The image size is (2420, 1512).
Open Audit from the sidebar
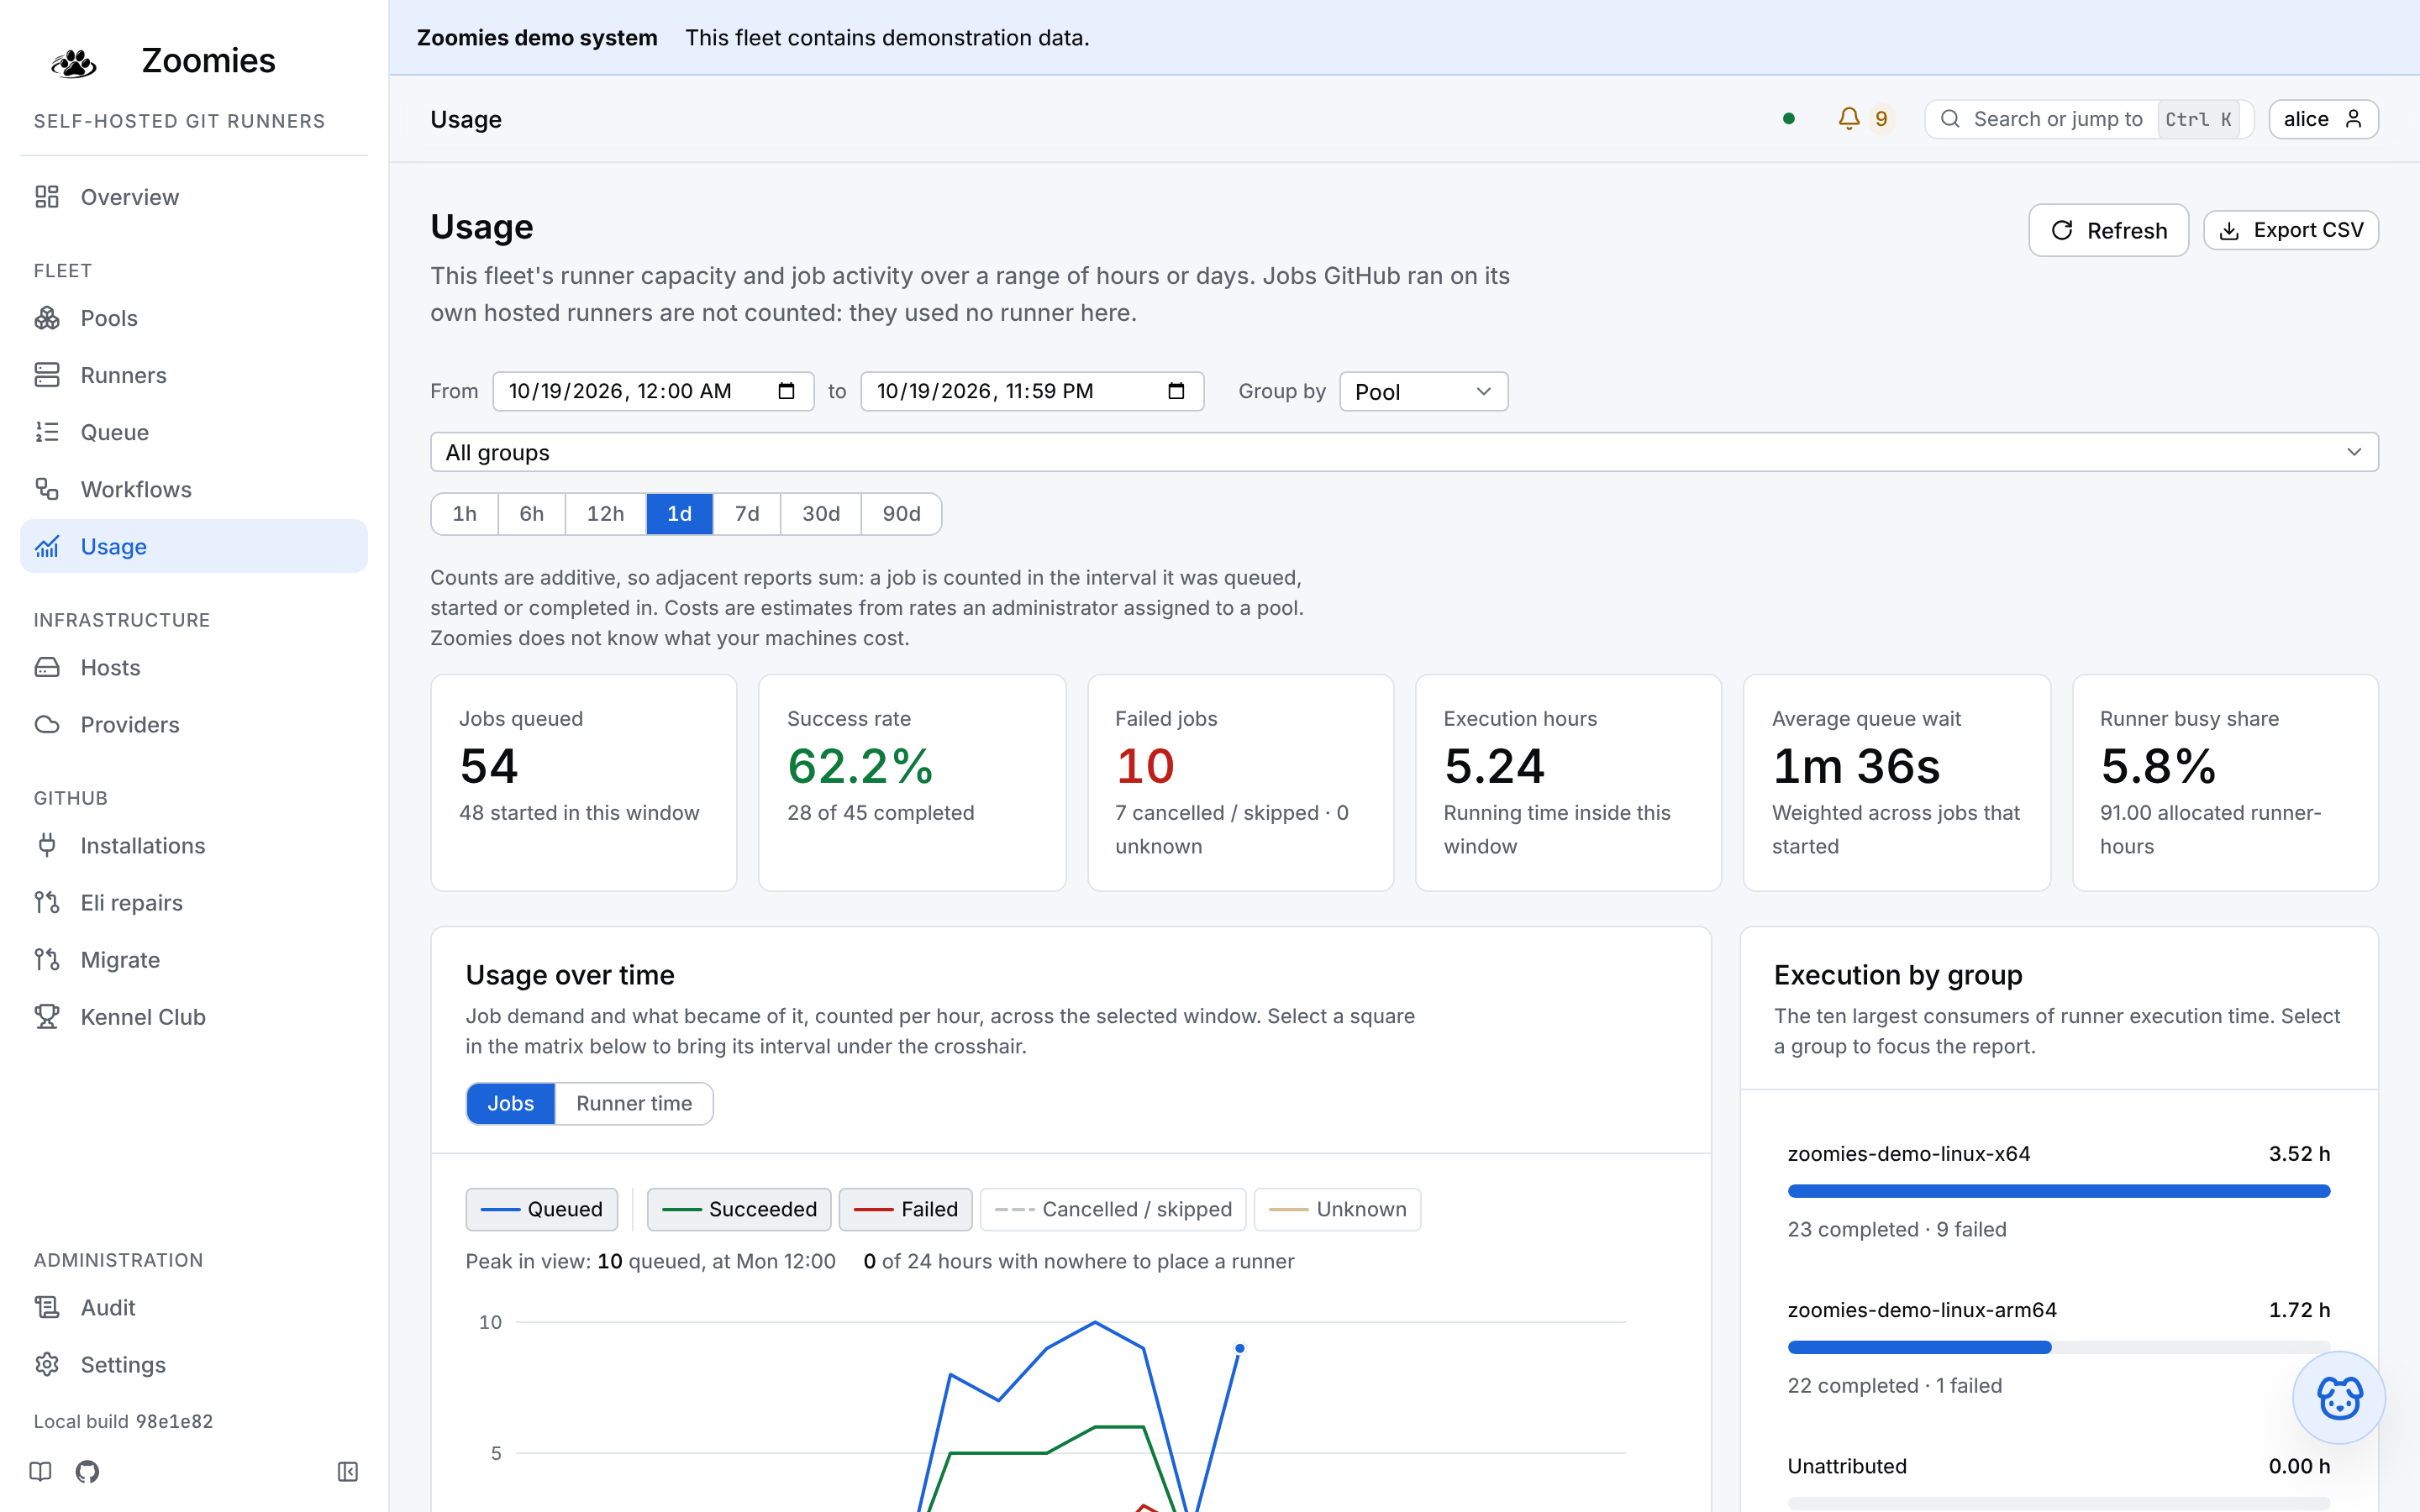(194, 1307)
